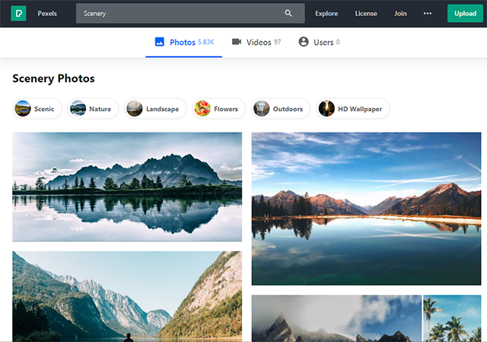This screenshot has height=342, width=487.
Task: Open the three-dot more options menu
Action: click(427, 13)
